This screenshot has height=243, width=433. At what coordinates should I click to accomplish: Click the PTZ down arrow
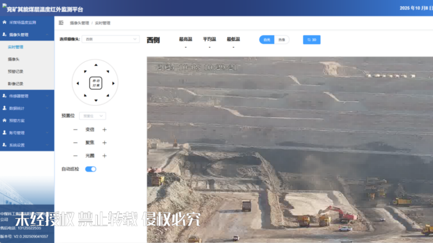tap(95, 101)
